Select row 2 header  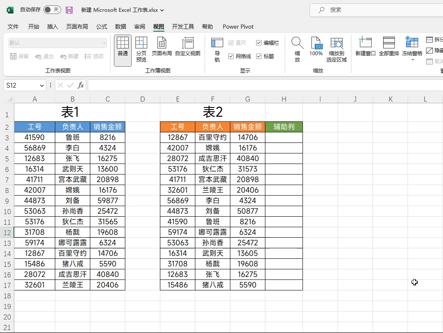pos(7,127)
